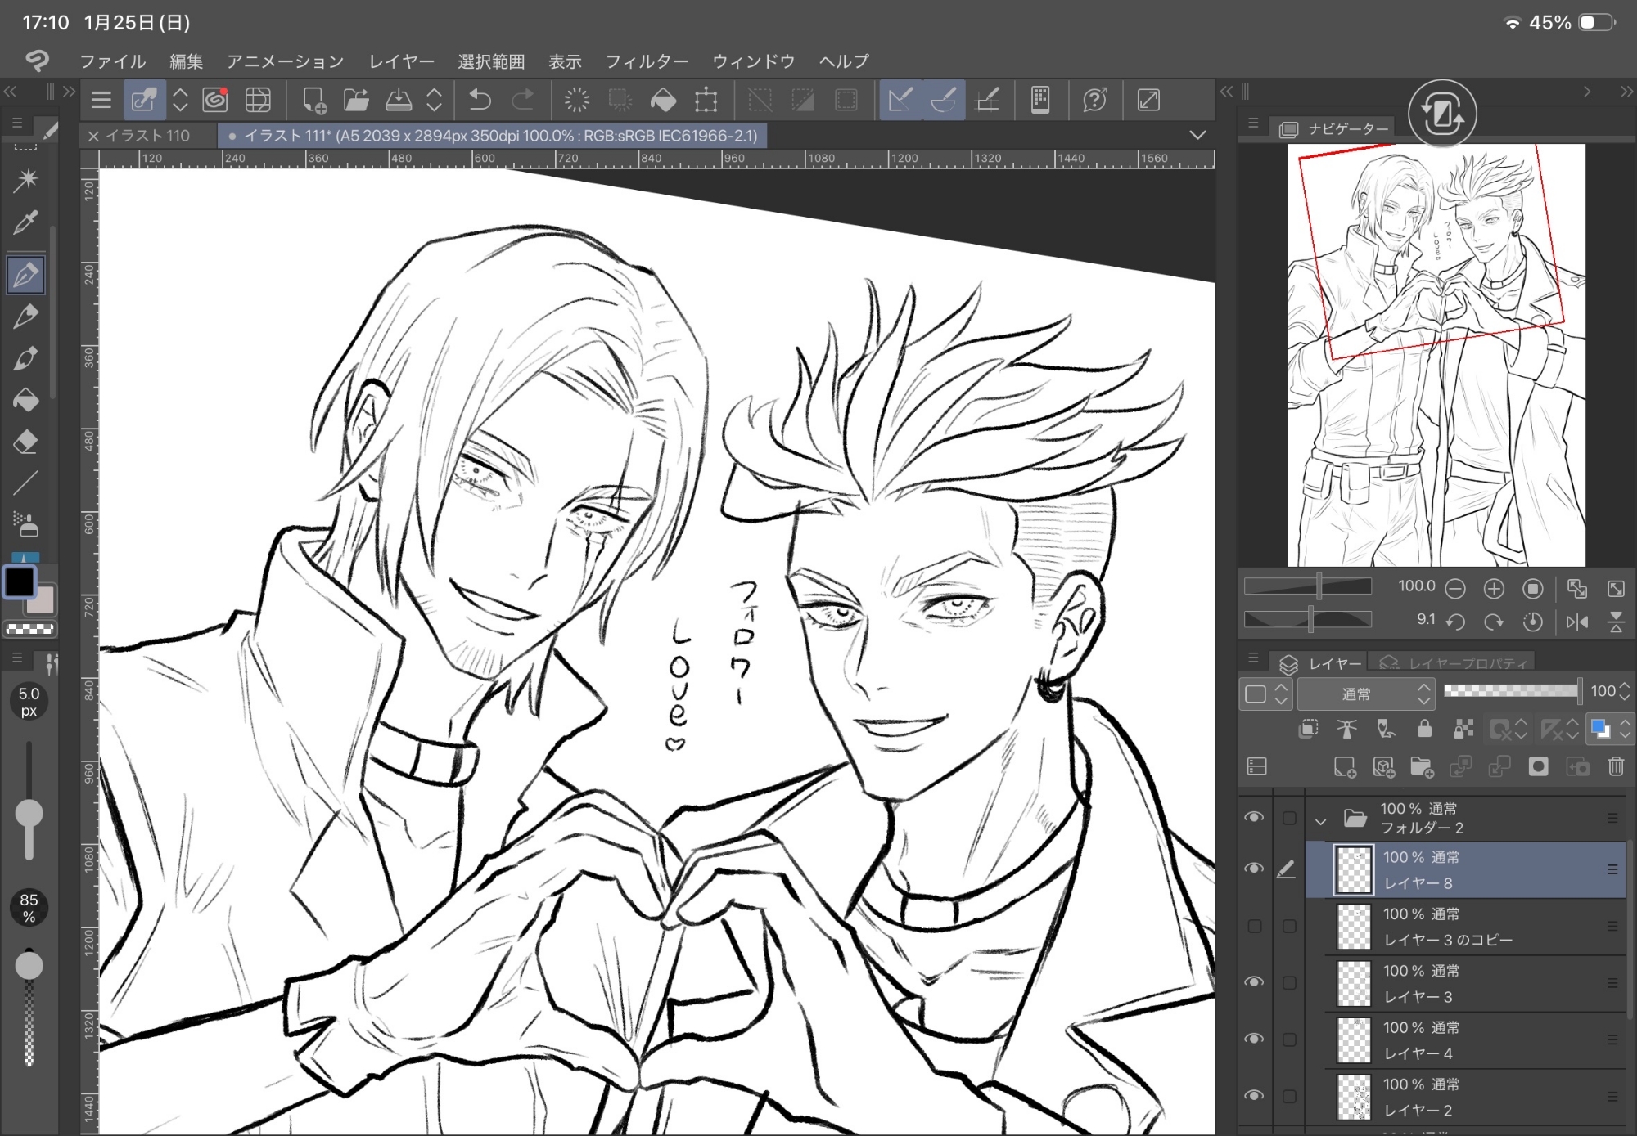Viewport: 1637px width, 1136px height.
Task: Select the Fill bucket tool
Action: click(25, 400)
